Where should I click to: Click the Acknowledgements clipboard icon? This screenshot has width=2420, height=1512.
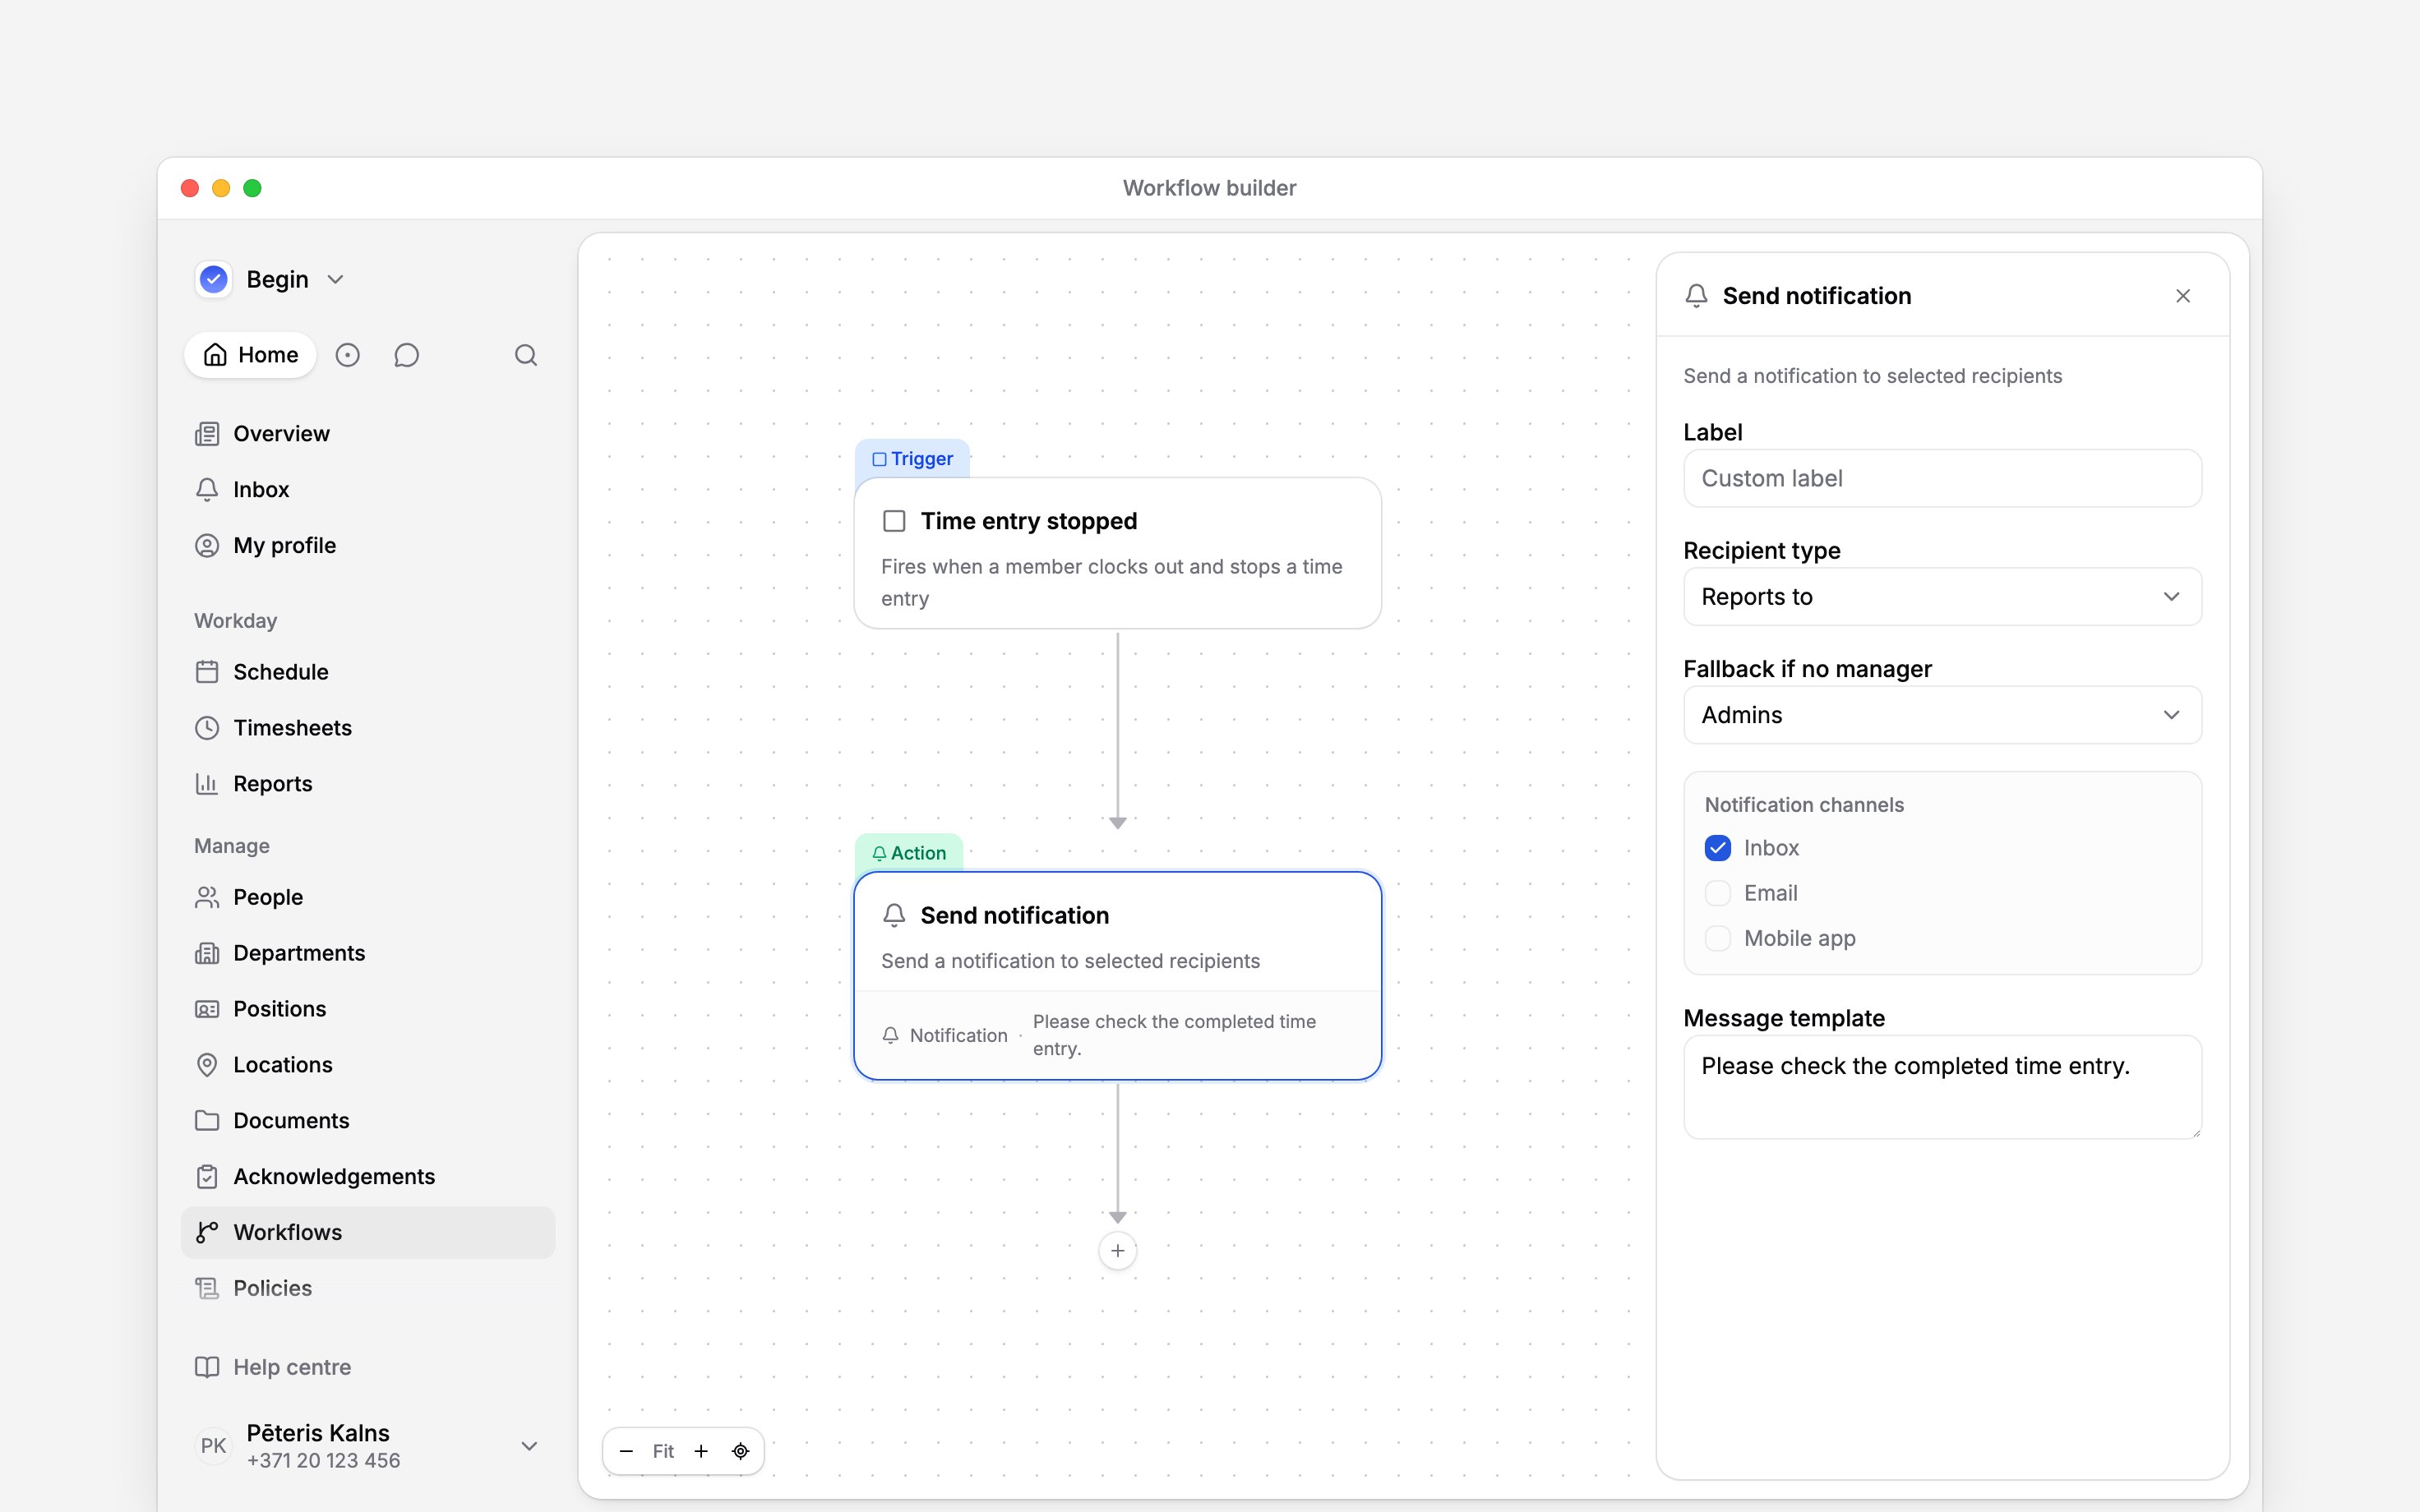[x=207, y=1177]
